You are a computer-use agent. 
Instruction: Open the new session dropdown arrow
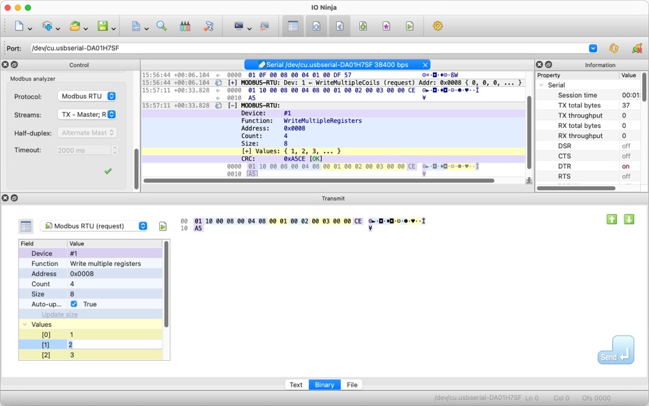point(30,29)
